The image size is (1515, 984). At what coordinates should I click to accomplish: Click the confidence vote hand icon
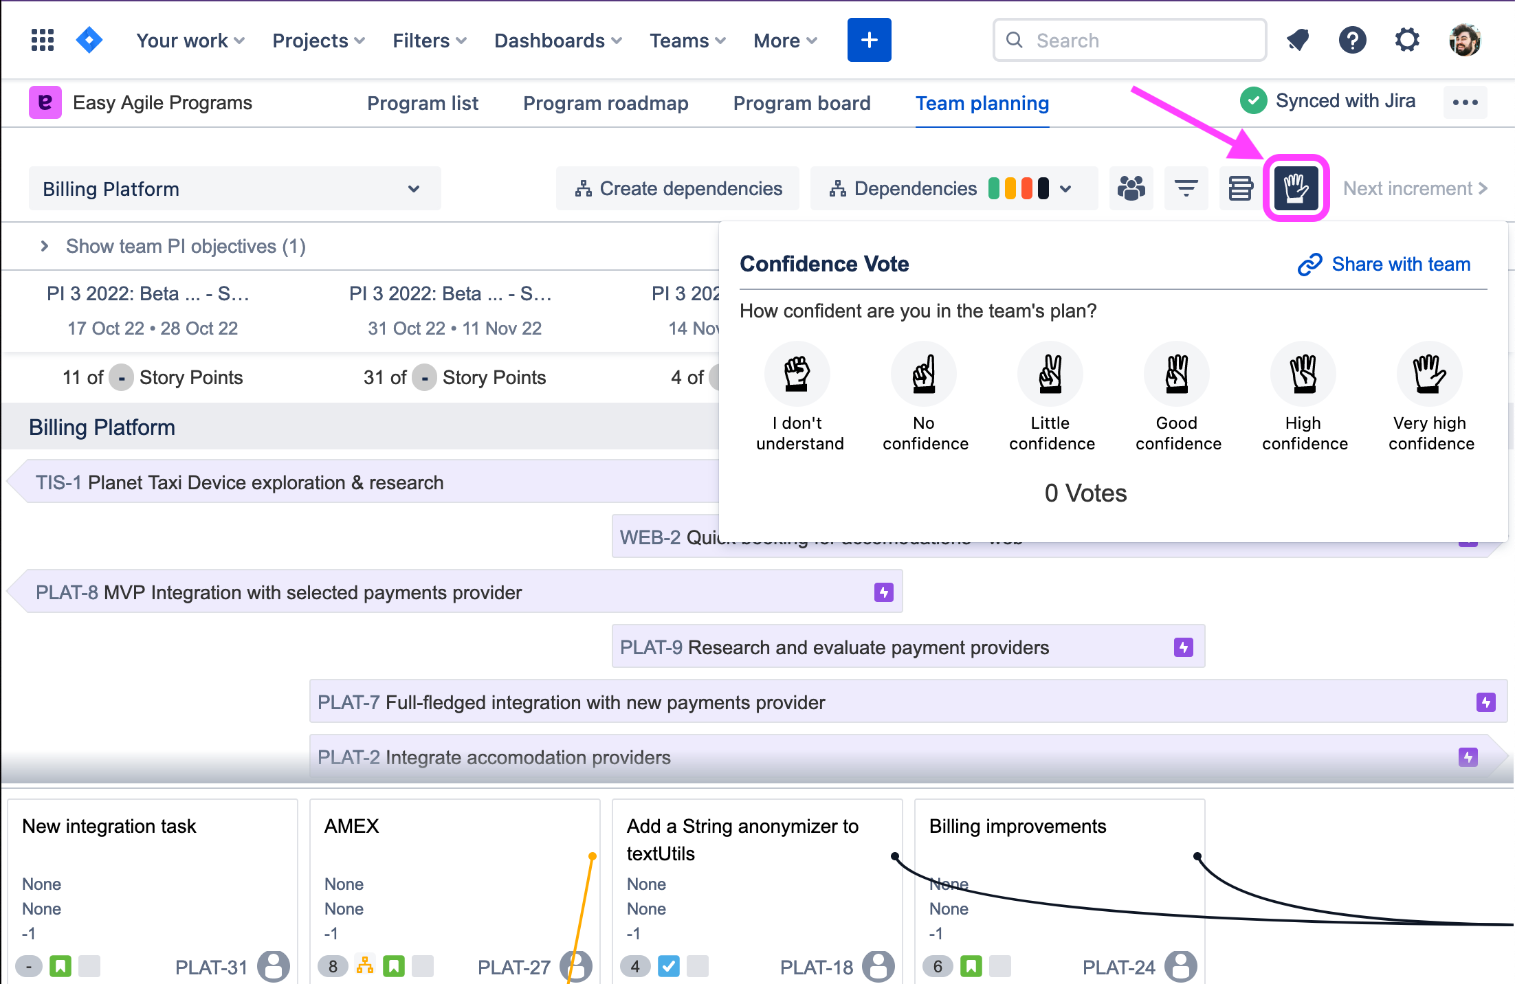[x=1296, y=188]
